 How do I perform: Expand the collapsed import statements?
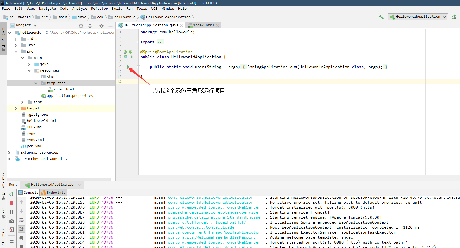[138, 42]
